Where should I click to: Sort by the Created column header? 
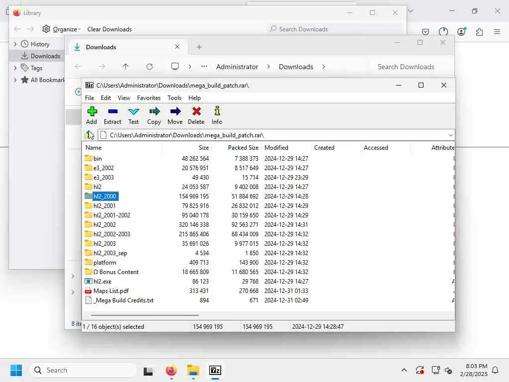click(x=336, y=147)
